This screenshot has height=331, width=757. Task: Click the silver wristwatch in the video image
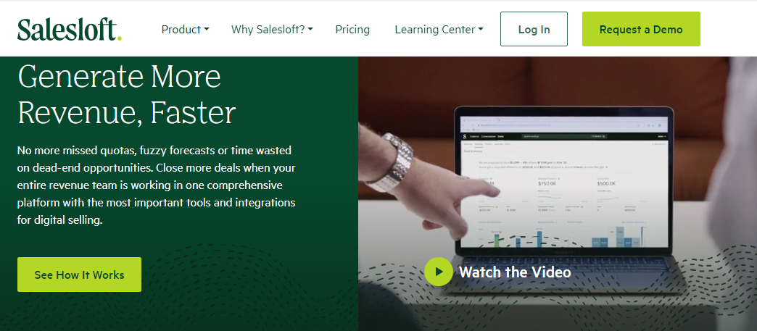[x=391, y=163]
